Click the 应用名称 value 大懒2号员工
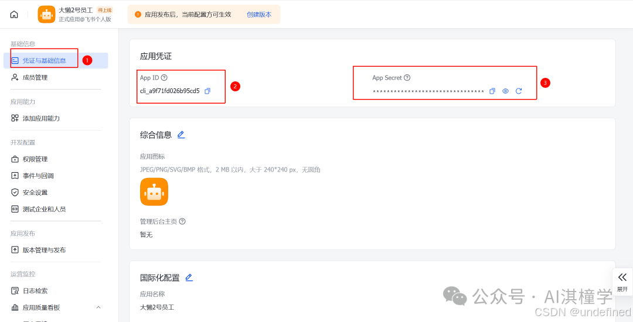 point(157,307)
